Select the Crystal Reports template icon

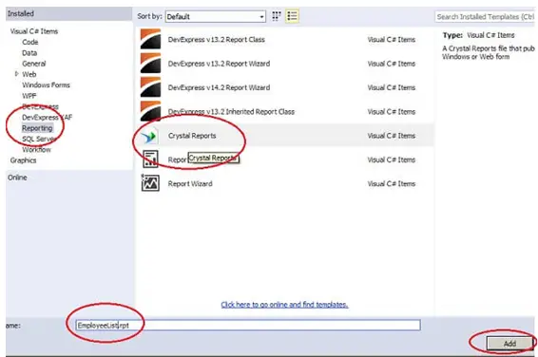[x=150, y=137]
